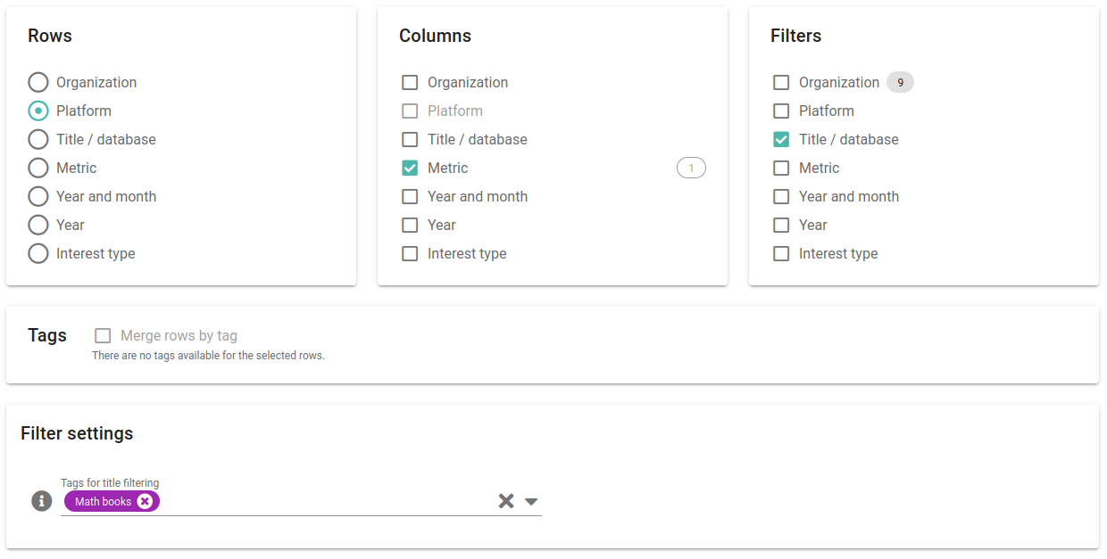
Task: Enable the Organization column checkbox
Action: click(410, 82)
